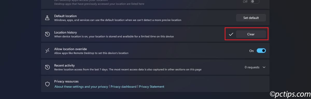This screenshot has width=311, height=99.
Task: Click the Allow location override arrows icon
Action: pyautogui.click(x=47, y=51)
